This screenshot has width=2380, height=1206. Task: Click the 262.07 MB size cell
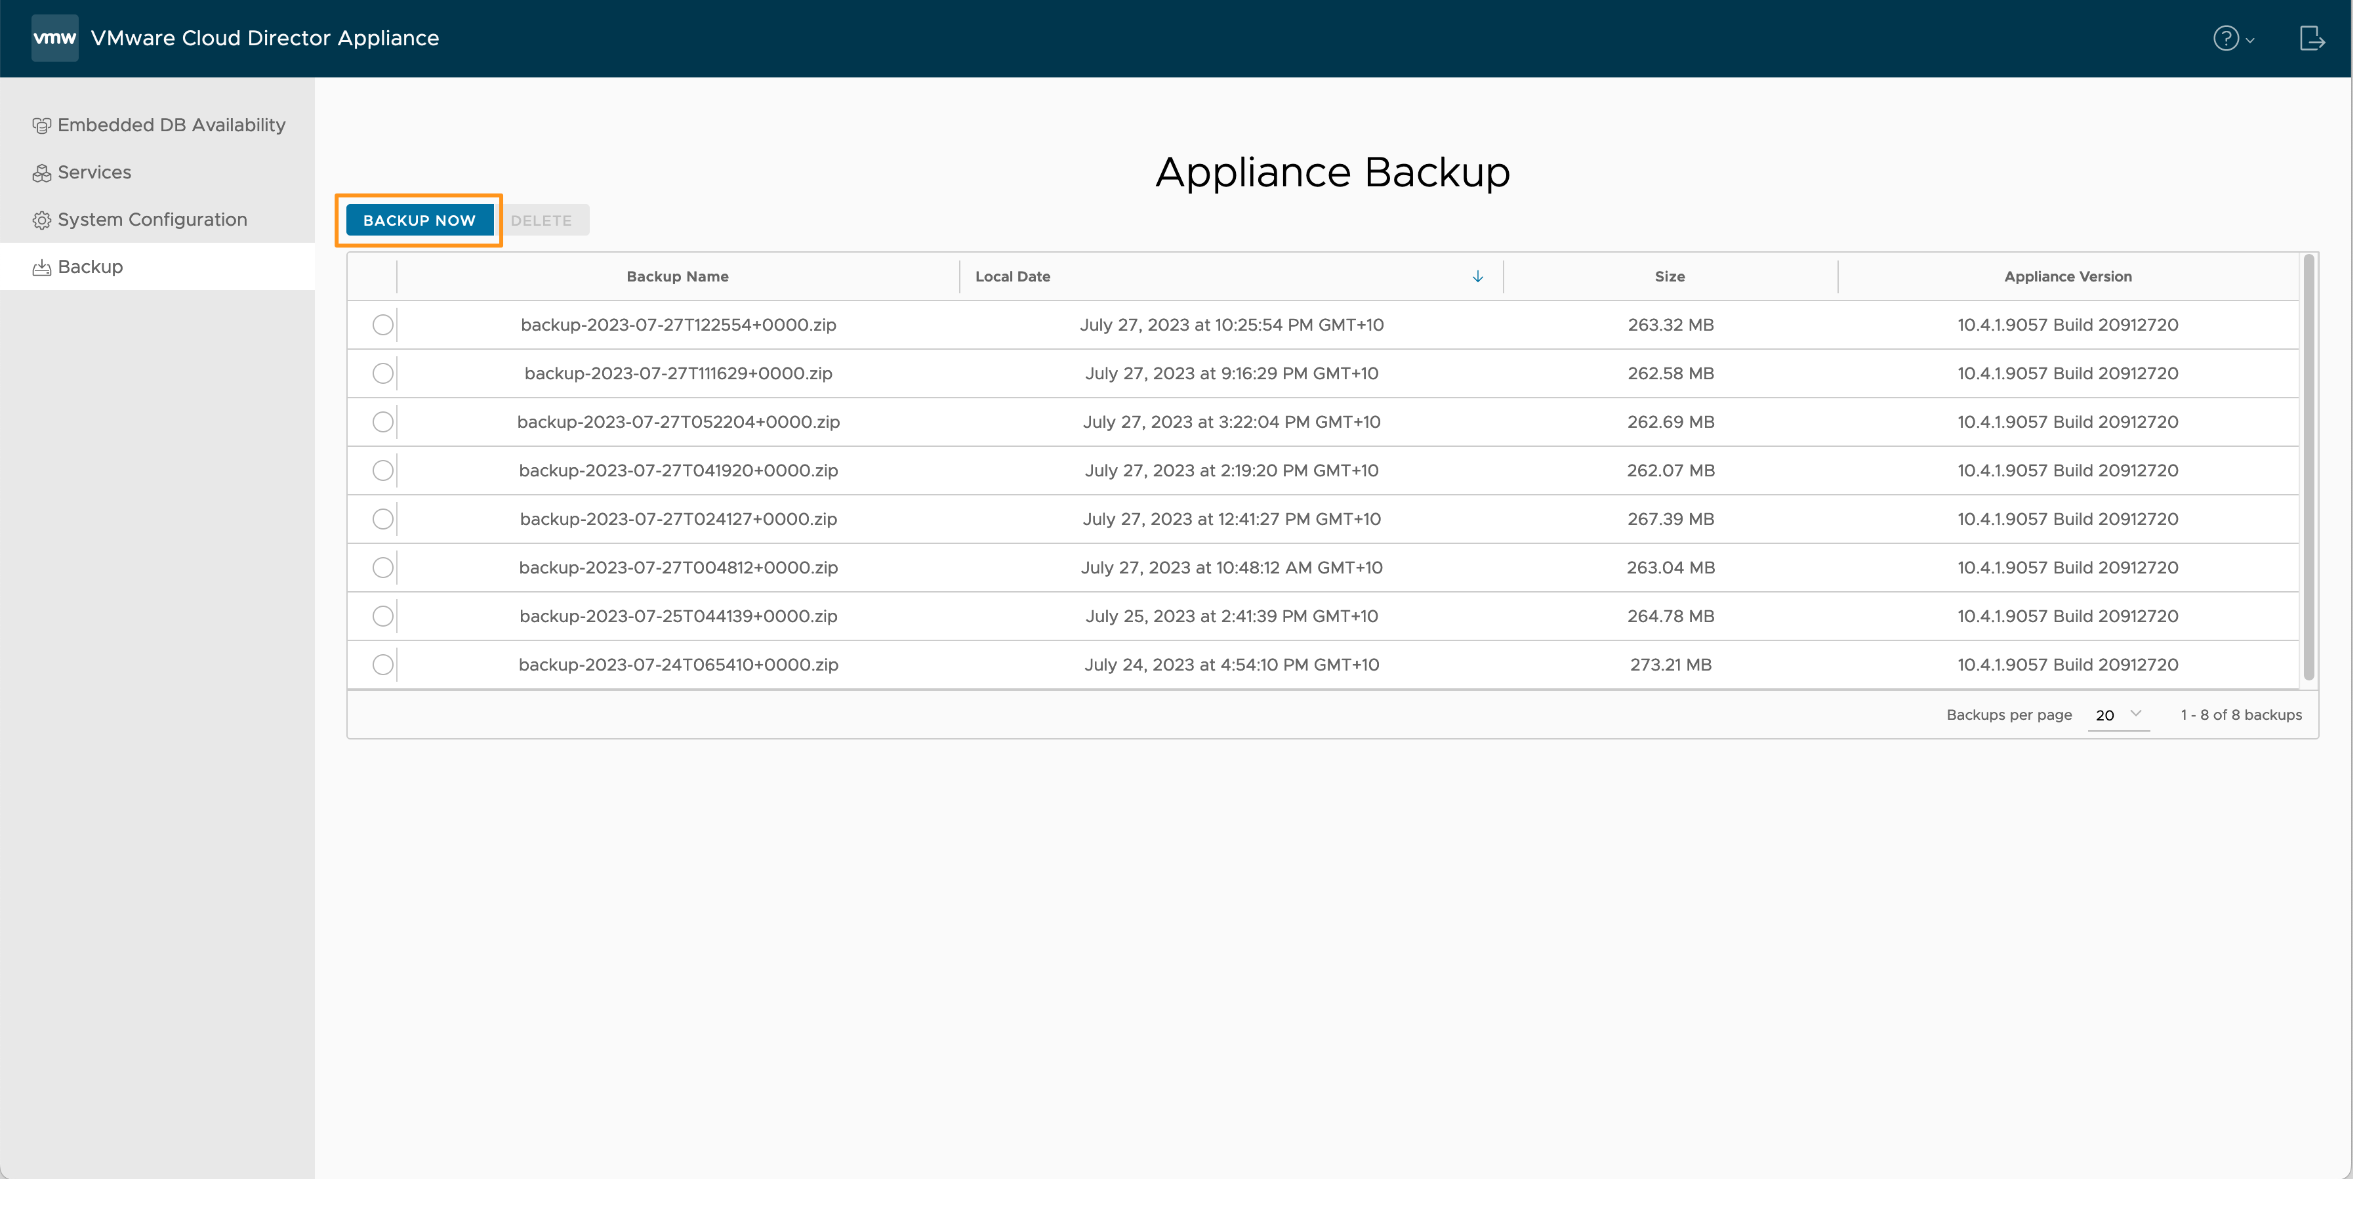1670,470
